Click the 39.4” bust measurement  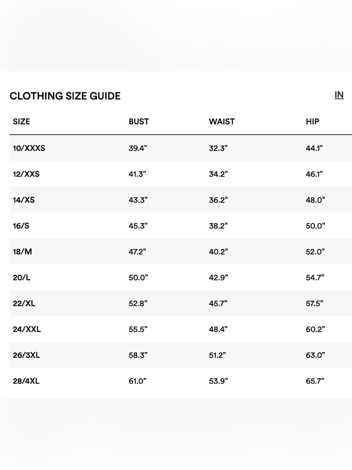click(x=138, y=148)
